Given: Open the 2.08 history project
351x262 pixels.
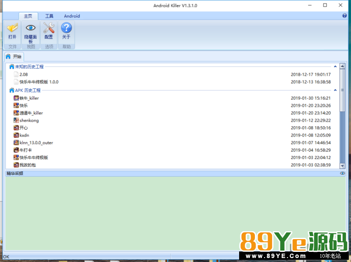Looking at the screenshot, I should click(x=24, y=75).
